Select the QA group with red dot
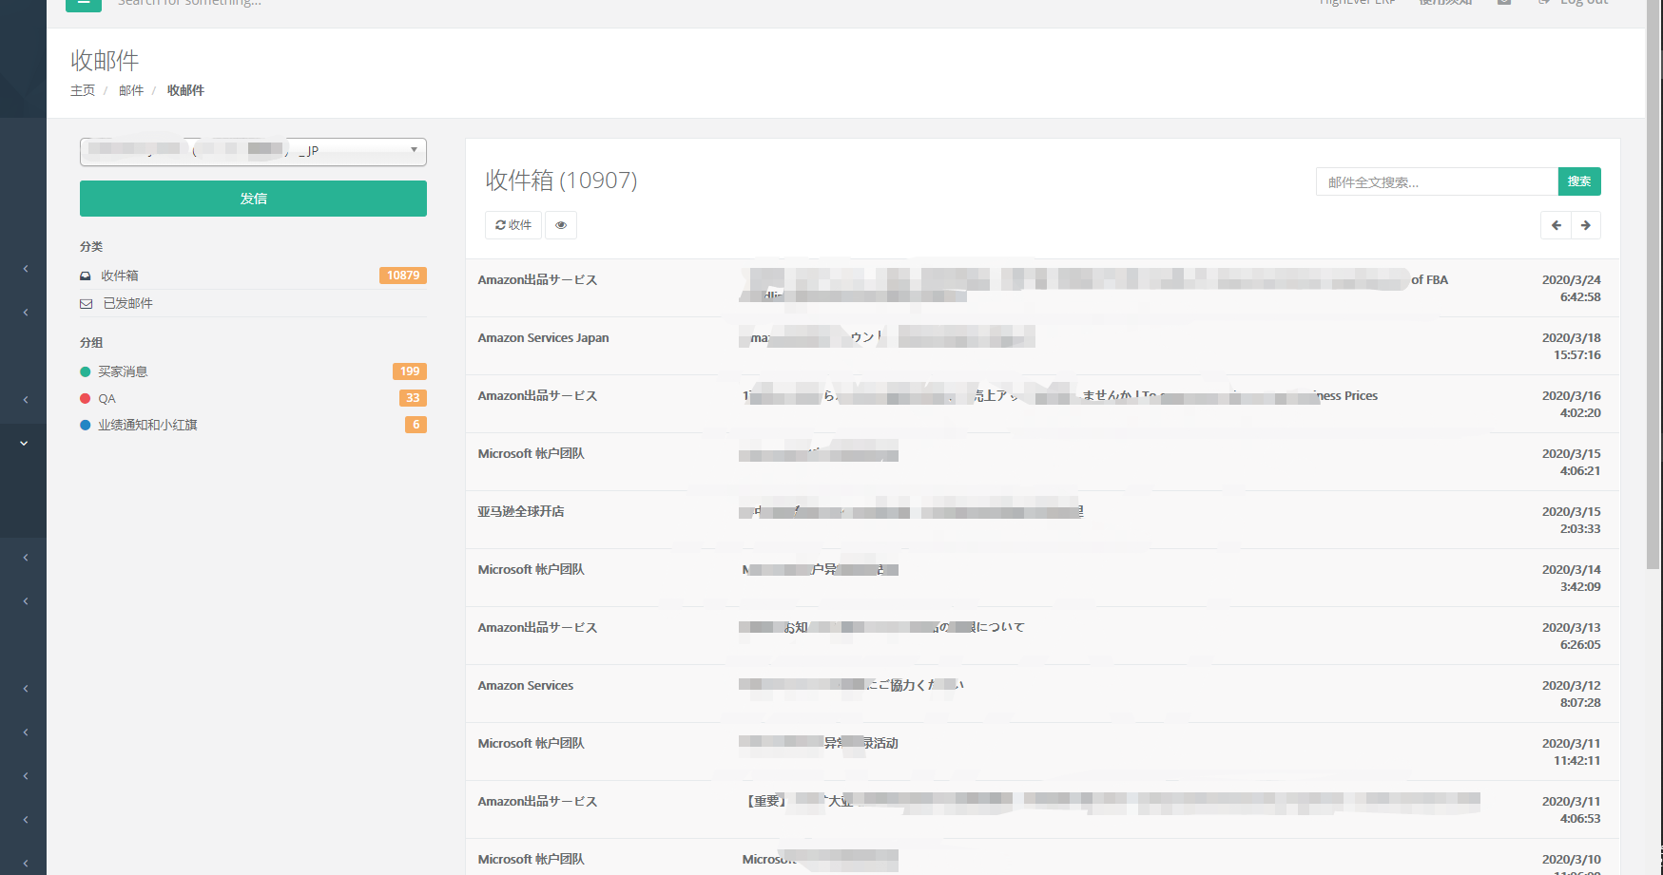1663x875 pixels. (x=106, y=399)
